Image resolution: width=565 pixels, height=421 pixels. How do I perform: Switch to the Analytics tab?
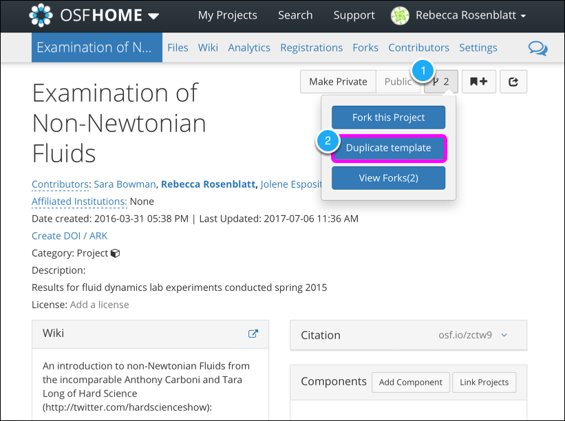point(249,47)
